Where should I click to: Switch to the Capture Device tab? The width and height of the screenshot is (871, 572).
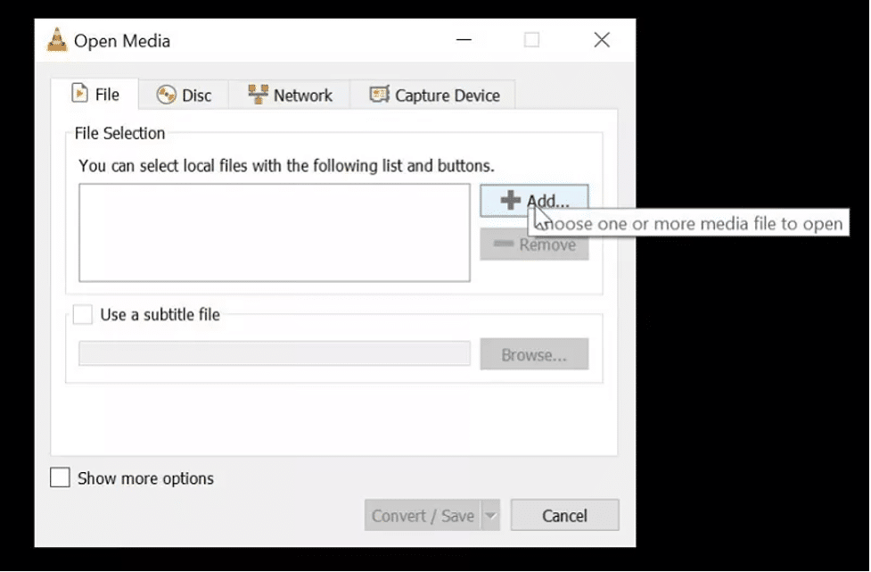tap(433, 94)
